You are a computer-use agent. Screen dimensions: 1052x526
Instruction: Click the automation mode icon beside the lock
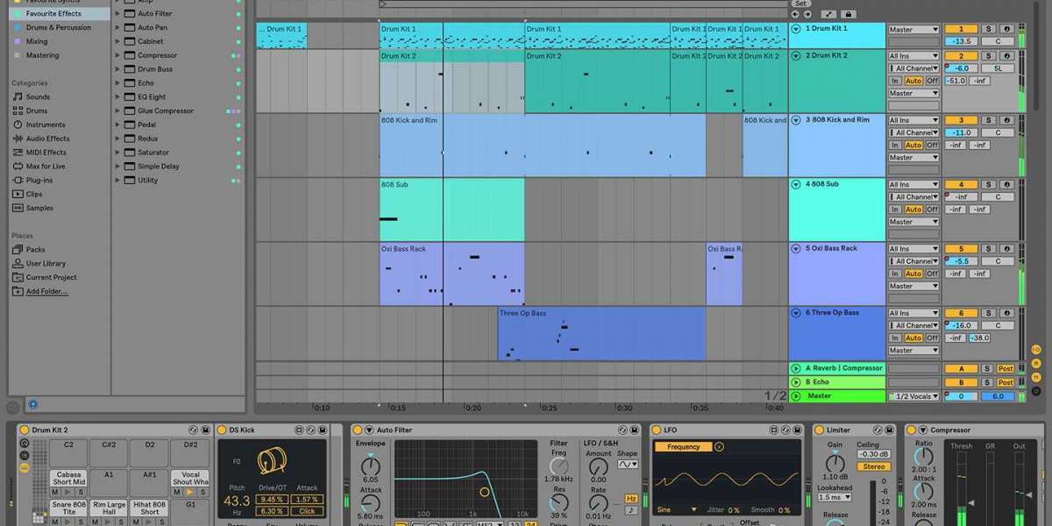(828, 14)
